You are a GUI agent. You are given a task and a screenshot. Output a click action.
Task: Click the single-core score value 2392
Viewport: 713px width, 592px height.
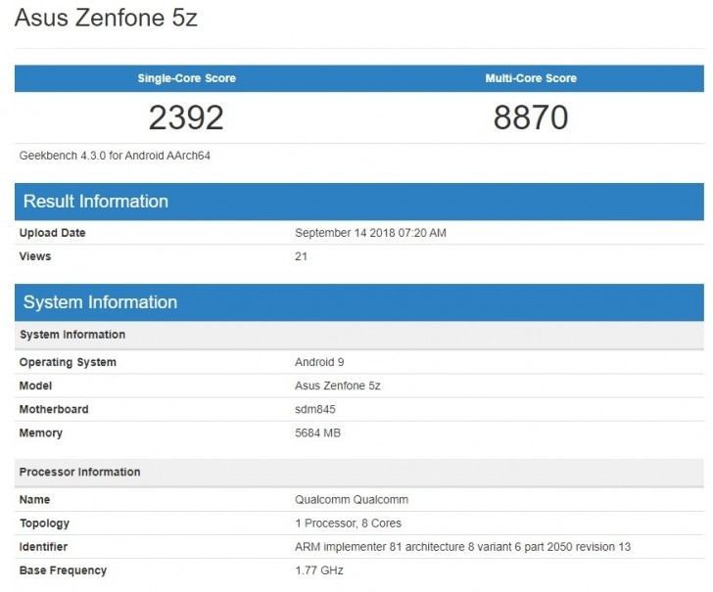point(186,117)
